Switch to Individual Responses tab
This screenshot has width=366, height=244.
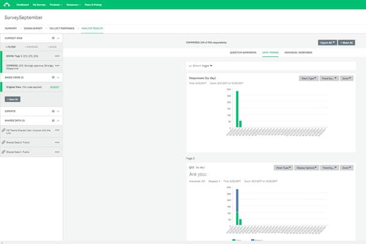tap(298, 53)
